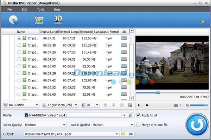Toggle 3D icon for the 105.05 MB chapter
Screen dimensions: 211x140
tap(124, 80)
